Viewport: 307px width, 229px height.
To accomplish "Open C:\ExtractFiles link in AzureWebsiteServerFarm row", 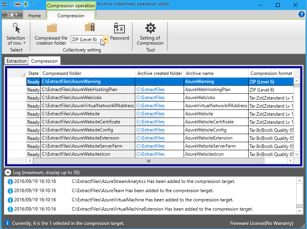I will tap(151, 146).
